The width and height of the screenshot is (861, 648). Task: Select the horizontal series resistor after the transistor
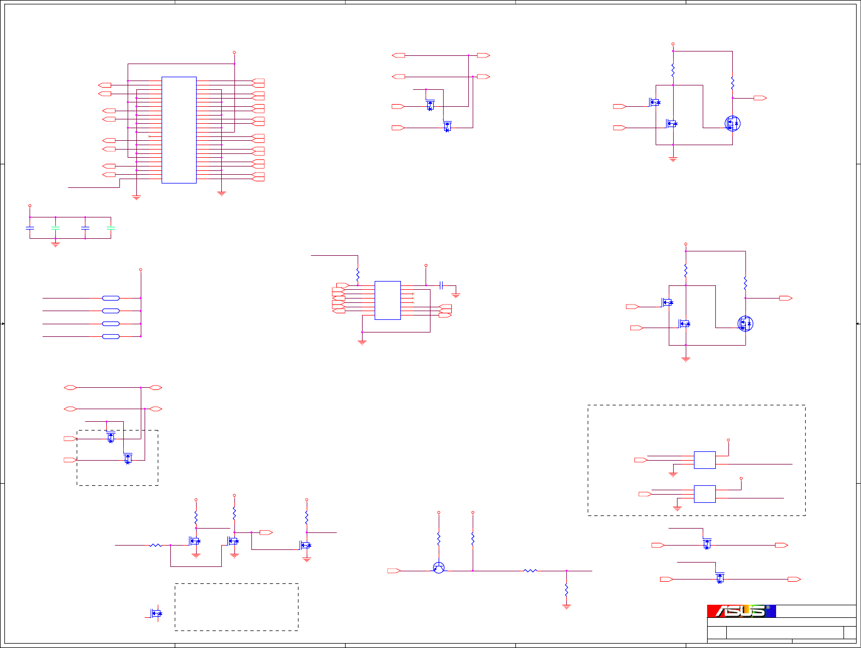click(x=530, y=571)
